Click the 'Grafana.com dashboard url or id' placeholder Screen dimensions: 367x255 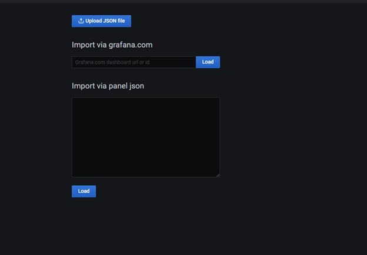point(112,62)
